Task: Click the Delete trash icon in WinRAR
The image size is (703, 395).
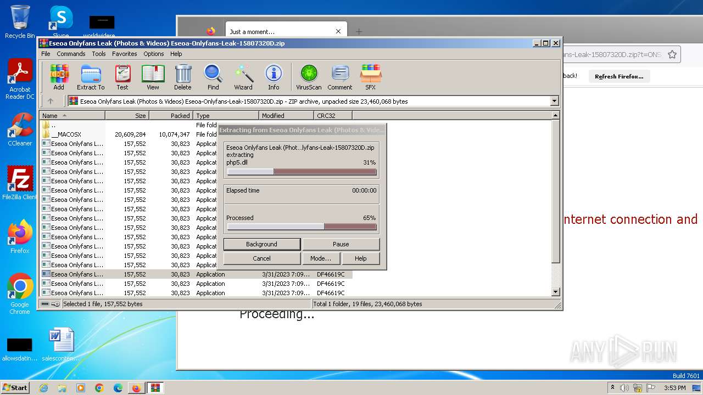Action: tap(183, 77)
